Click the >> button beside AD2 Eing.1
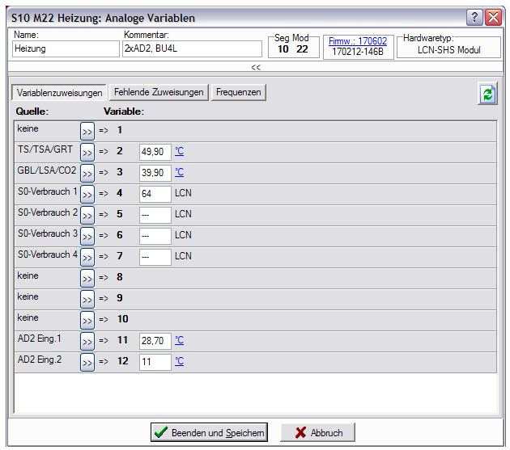Viewport: 510px width, 450px height. click(x=87, y=341)
